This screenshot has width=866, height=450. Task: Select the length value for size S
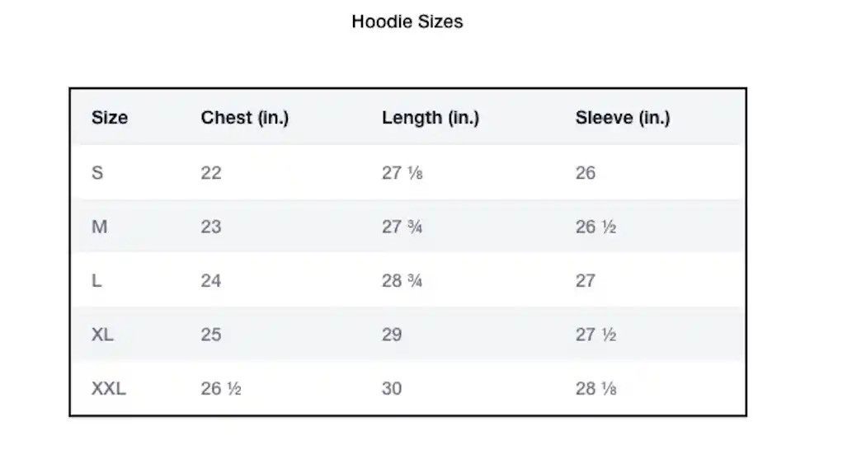402,173
